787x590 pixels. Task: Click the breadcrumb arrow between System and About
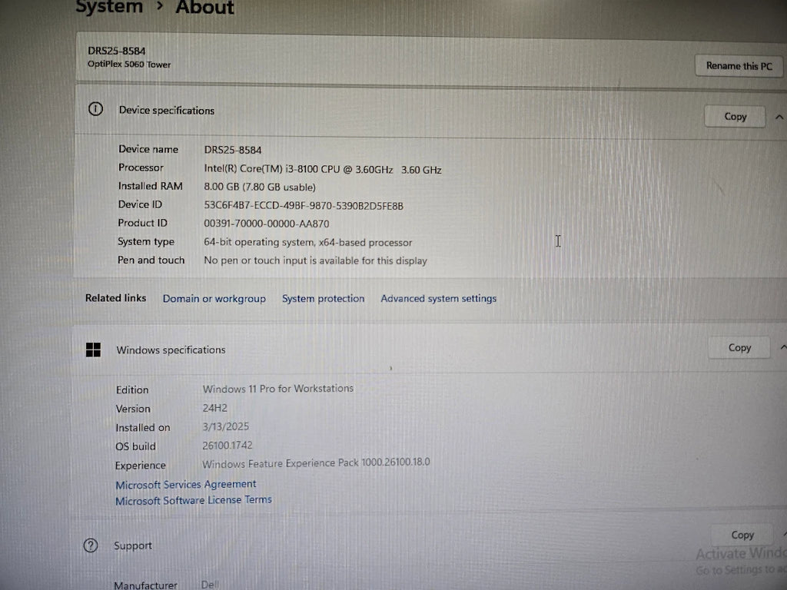point(160,7)
